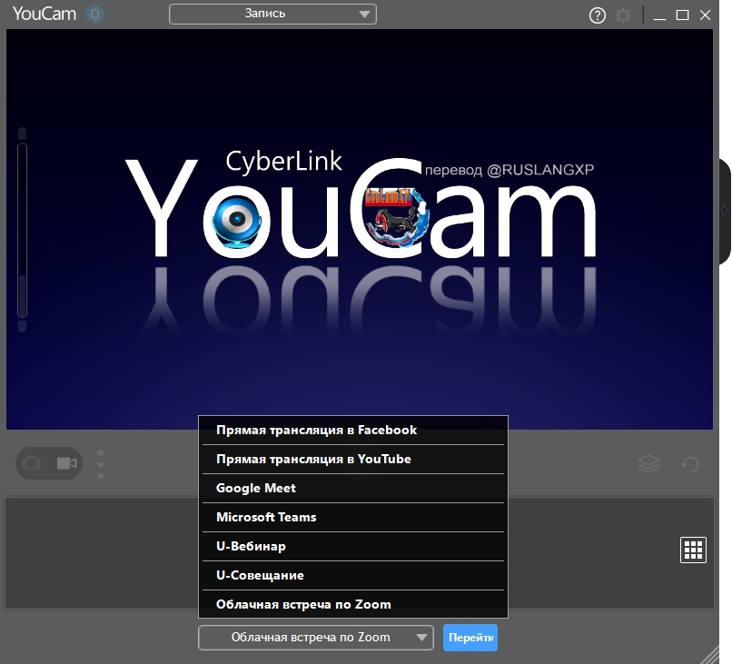Open the Запись mode dropdown
Viewport: 732px width, 664px height.
coord(272,14)
